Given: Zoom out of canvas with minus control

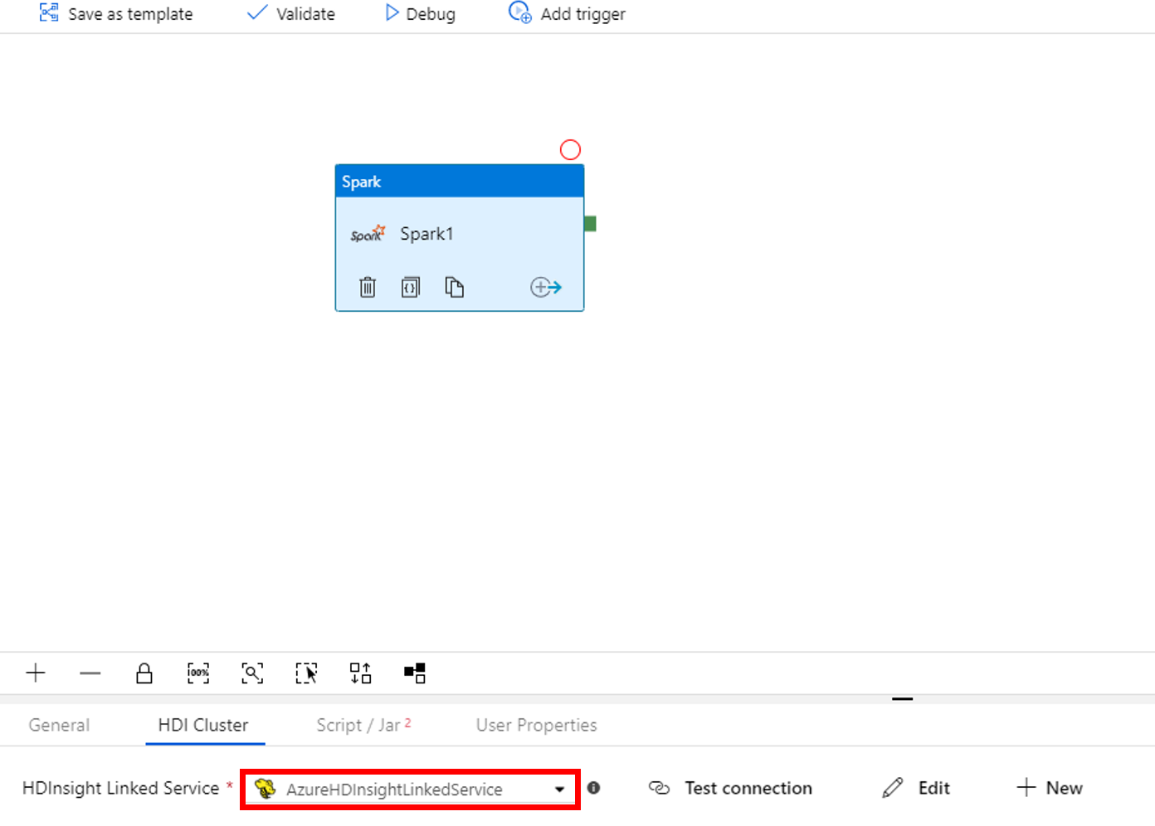Looking at the screenshot, I should [90, 673].
